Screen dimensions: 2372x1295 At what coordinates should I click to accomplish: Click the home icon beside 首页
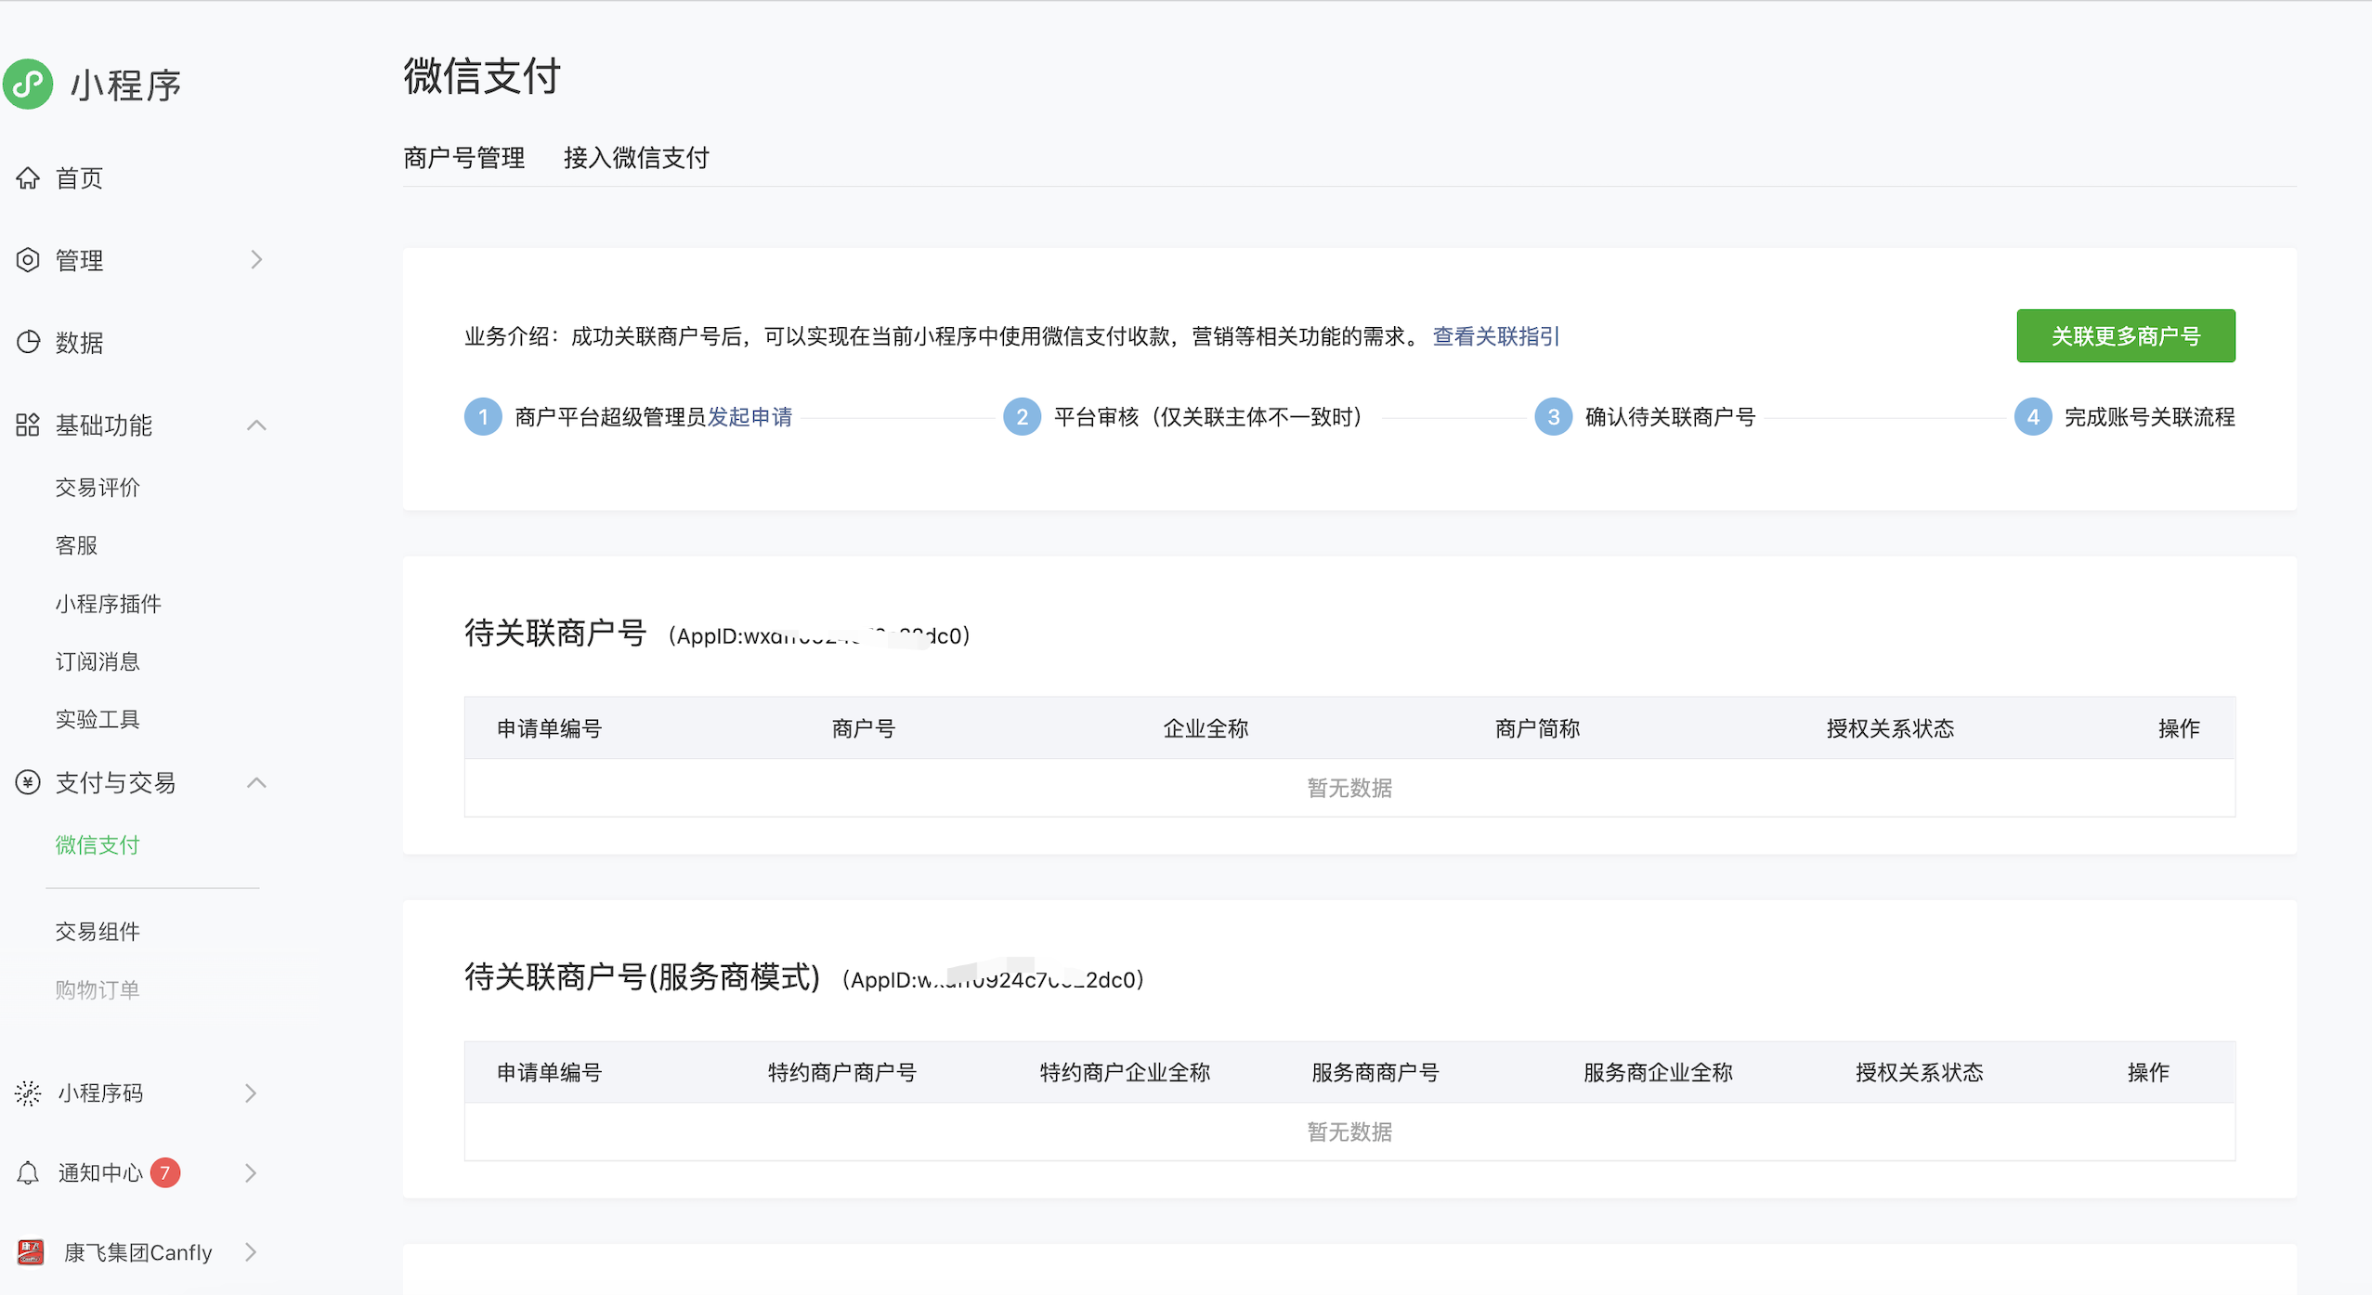[x=28, y=177]
